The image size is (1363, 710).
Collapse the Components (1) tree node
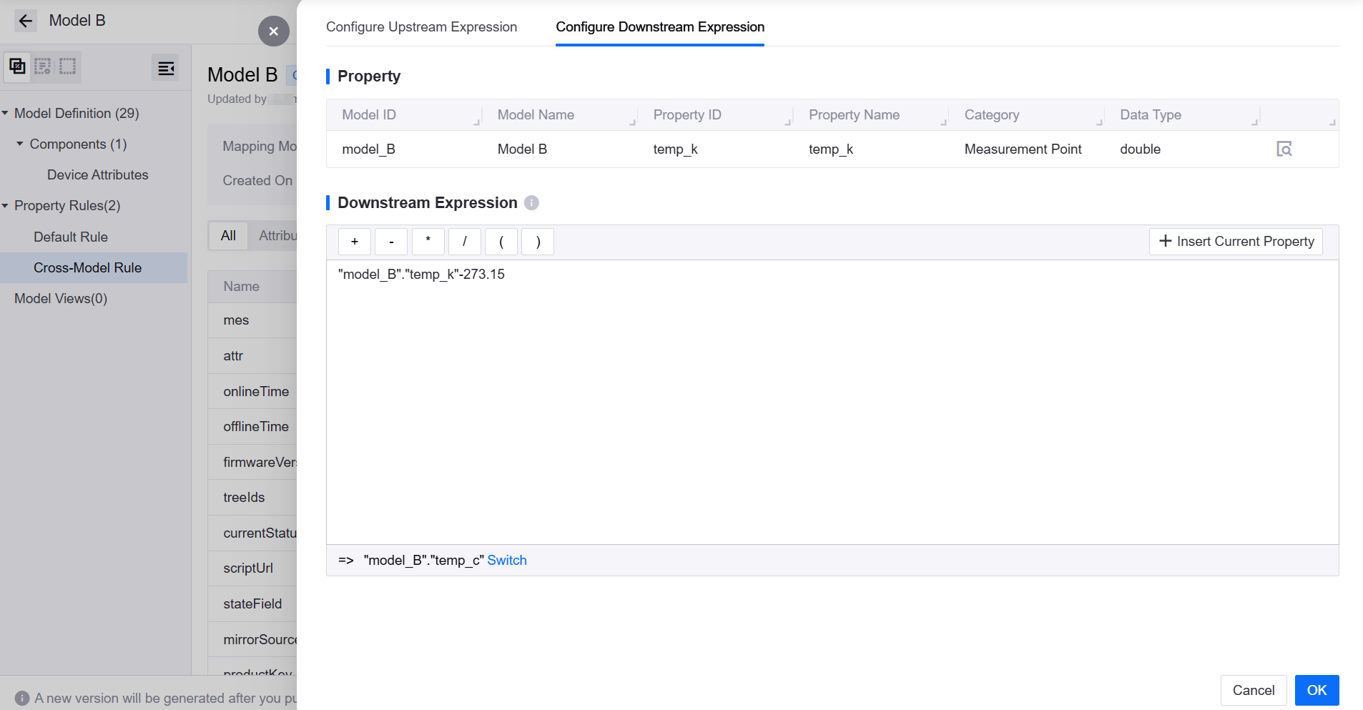click(20, 144)
